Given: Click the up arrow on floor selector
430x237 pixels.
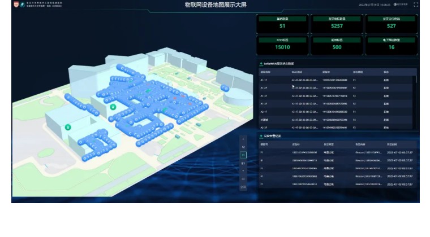Looking at the screenshot, I should (243, 139).
